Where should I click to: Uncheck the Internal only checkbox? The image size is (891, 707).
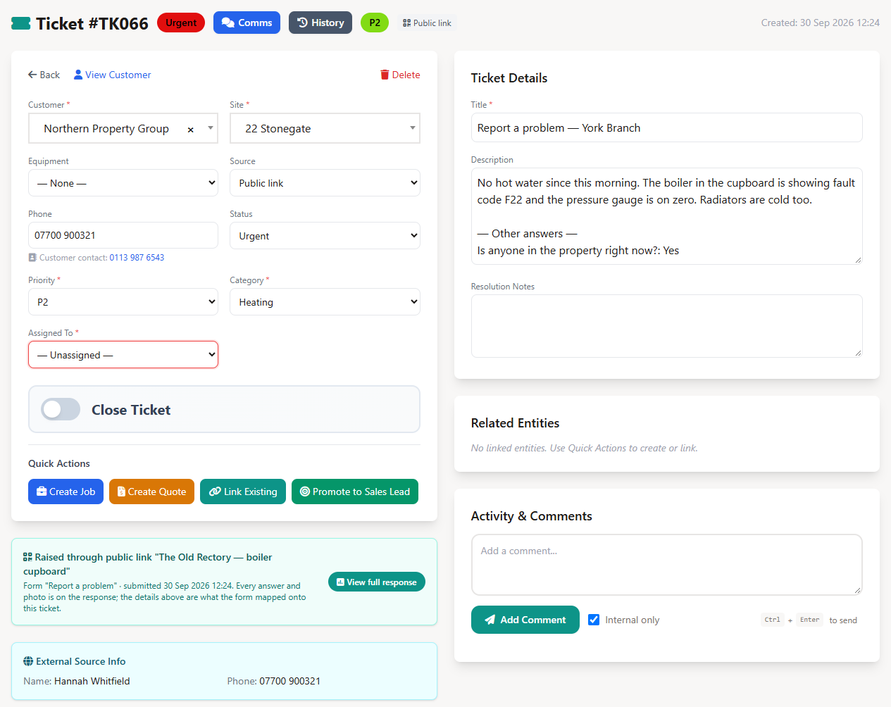pos(594,620)
